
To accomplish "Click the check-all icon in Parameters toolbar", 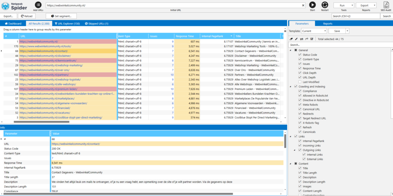I will [x=312, y=39].
